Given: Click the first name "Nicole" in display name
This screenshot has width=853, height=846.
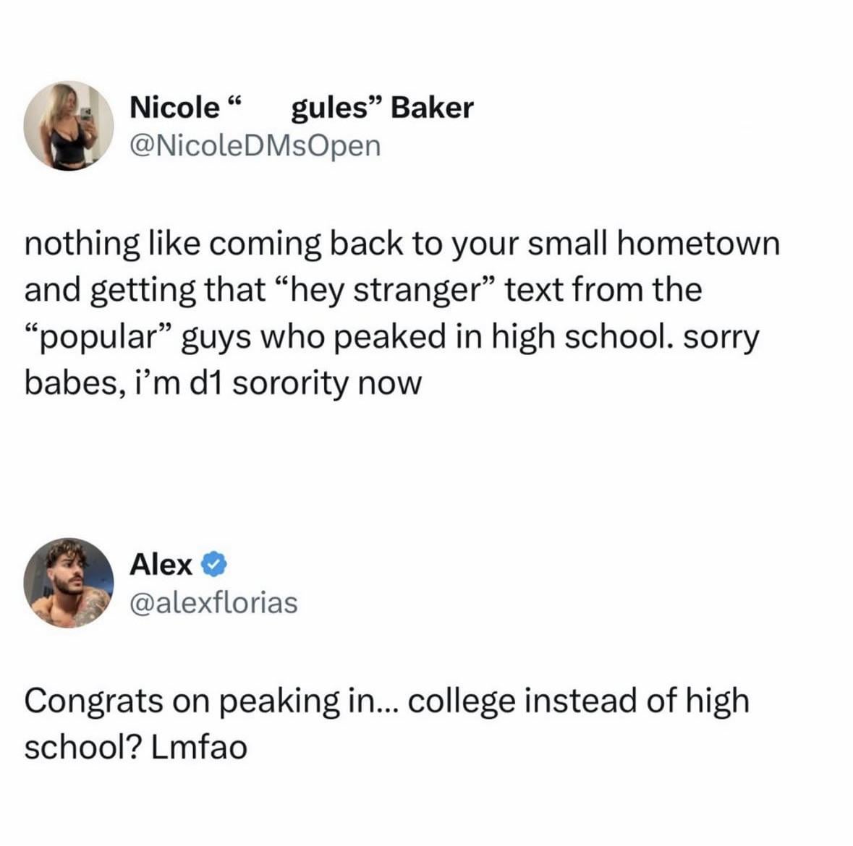Looking at the screenshot, I should [174, 108].
